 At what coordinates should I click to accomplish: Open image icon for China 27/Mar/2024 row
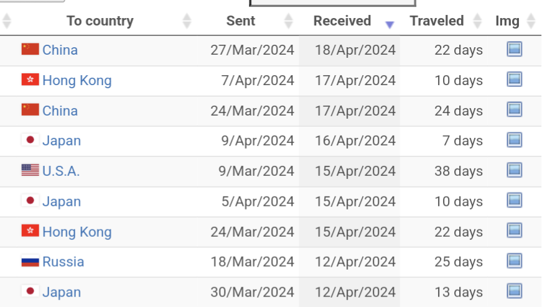pyautogui.click(x=514, y=49)
